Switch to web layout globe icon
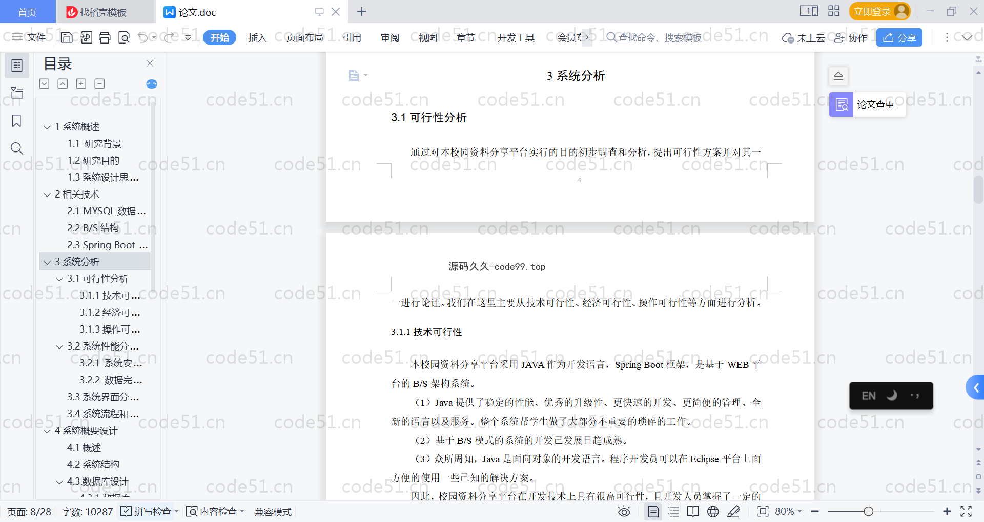 click(713, 511)
